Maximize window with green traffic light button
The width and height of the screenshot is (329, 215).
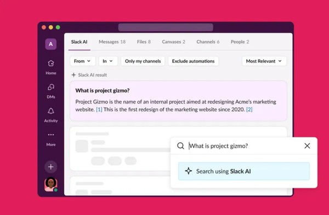point(58,27)
